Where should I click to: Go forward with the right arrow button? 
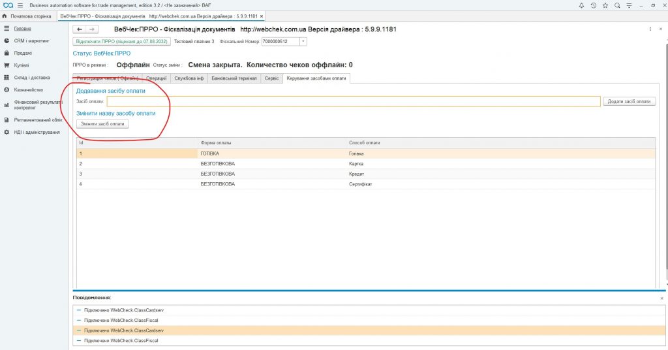click(x=92, y=29)
